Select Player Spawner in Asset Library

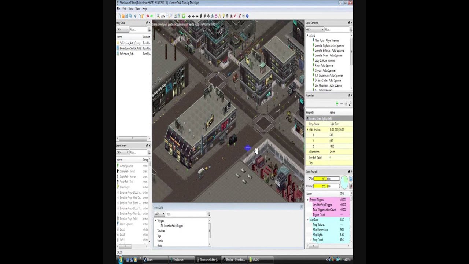126,224
